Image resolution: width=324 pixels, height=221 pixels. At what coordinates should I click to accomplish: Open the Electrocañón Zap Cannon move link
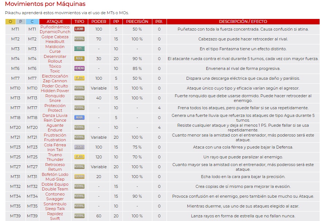click(x=55, y=78)
